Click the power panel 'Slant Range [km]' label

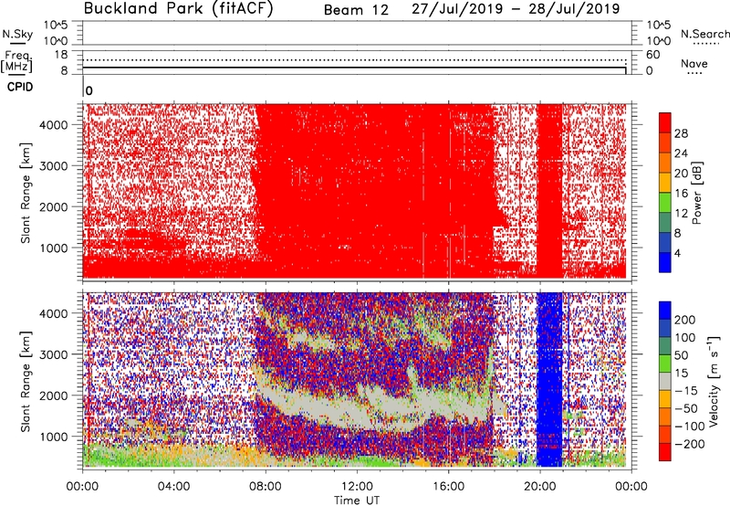pos(26,193)
